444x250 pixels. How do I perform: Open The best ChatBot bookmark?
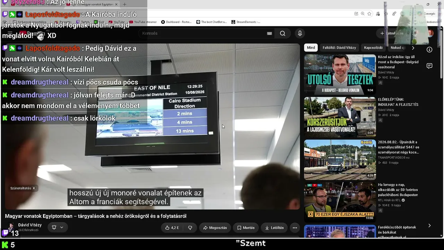[x=212, y=22]
